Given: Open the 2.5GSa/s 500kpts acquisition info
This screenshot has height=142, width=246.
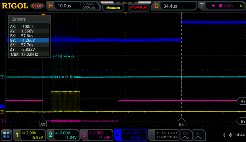Looking at the screenshot, I should tap(87, 6).
